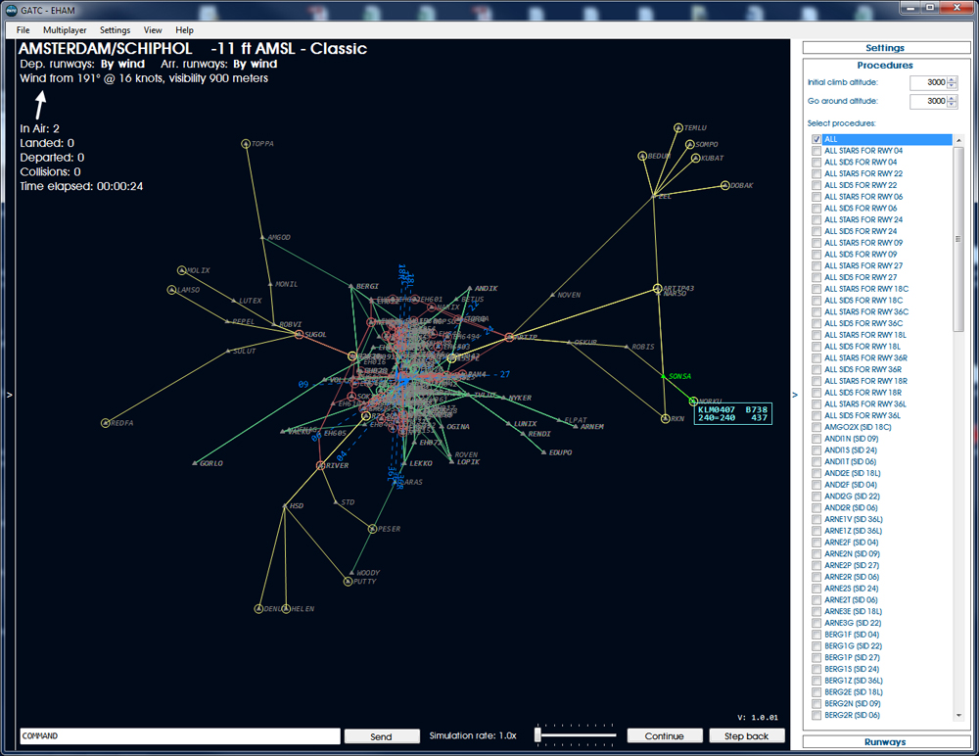Check ALL STARS FOR RWY 06
This screenshot has width=979, height=756.
[816, 197]
